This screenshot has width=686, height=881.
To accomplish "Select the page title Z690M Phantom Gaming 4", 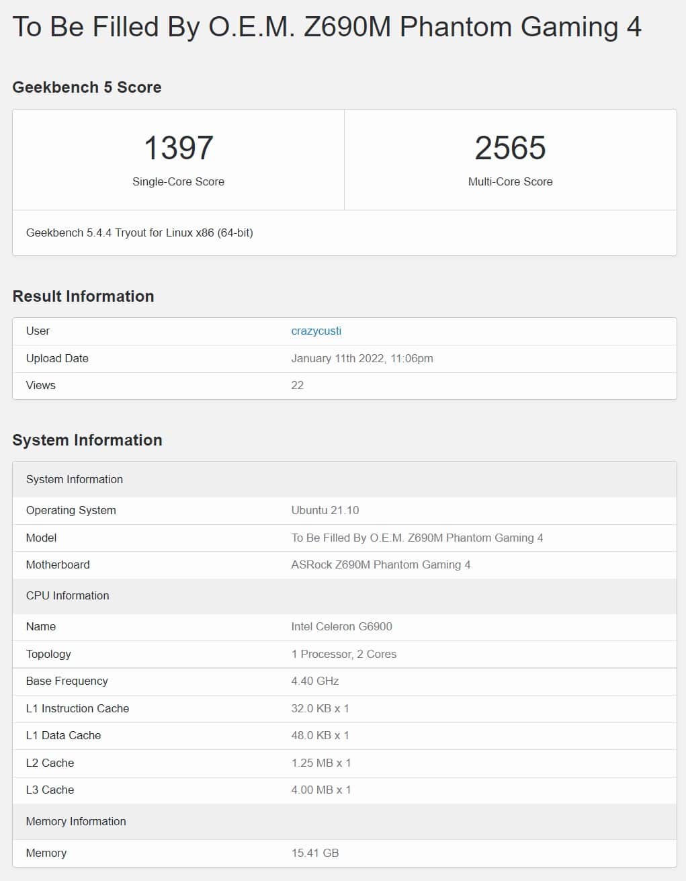I will click(327, 27).
